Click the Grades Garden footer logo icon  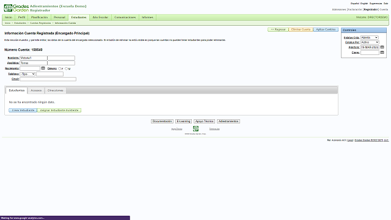pos(195,128)
